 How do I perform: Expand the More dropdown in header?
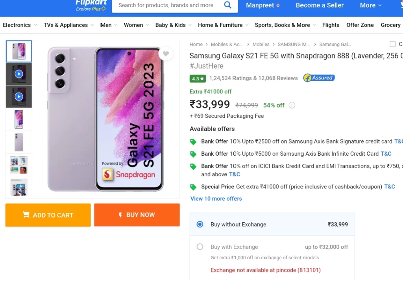coord(371,5)
